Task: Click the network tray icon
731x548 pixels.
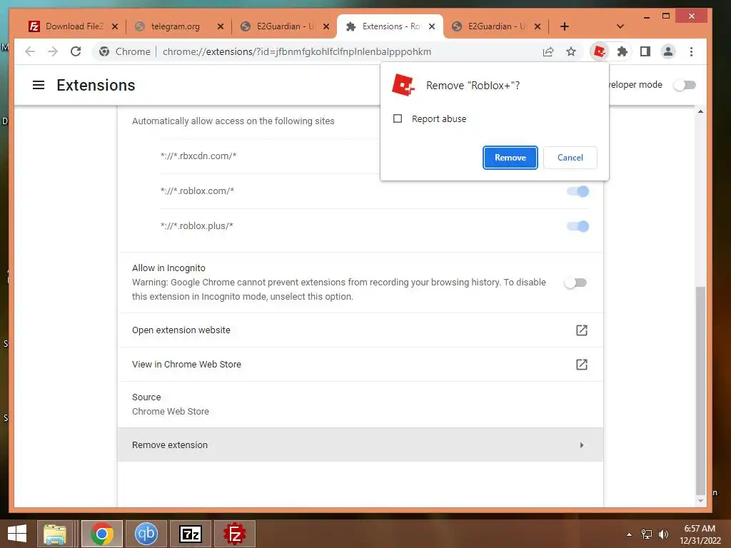Action: click(x=647, y=534)
